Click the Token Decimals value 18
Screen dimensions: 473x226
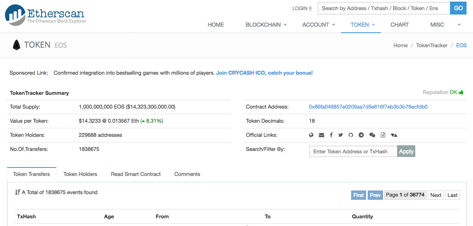coord(312,121)
